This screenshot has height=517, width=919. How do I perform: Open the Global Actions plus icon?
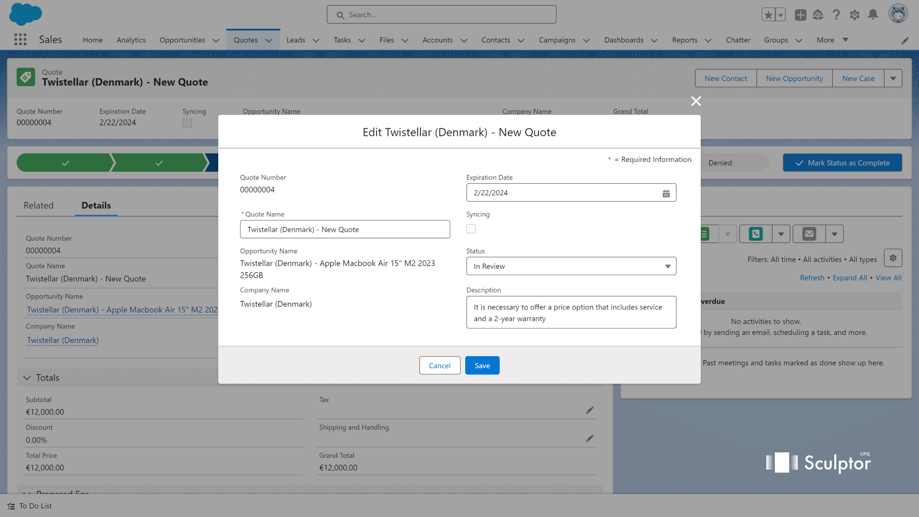point(800,15)
